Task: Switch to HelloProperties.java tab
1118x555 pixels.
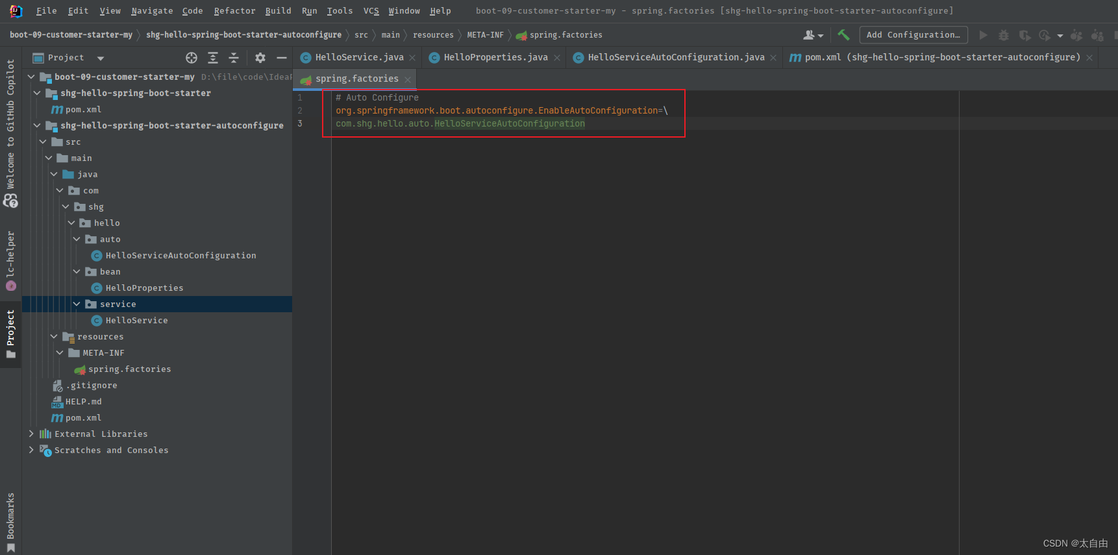Action: pyautogui.click(x=495, y=58)
